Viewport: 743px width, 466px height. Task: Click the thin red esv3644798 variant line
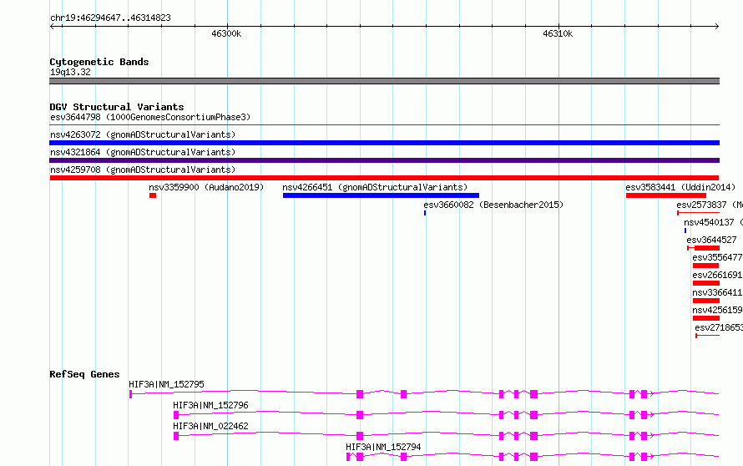pyautogui.click(x=384, y=124)
